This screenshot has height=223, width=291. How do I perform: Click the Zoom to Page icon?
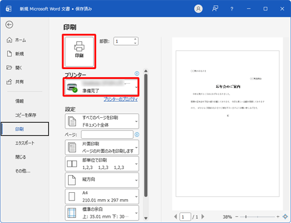(x=285, y=217)
